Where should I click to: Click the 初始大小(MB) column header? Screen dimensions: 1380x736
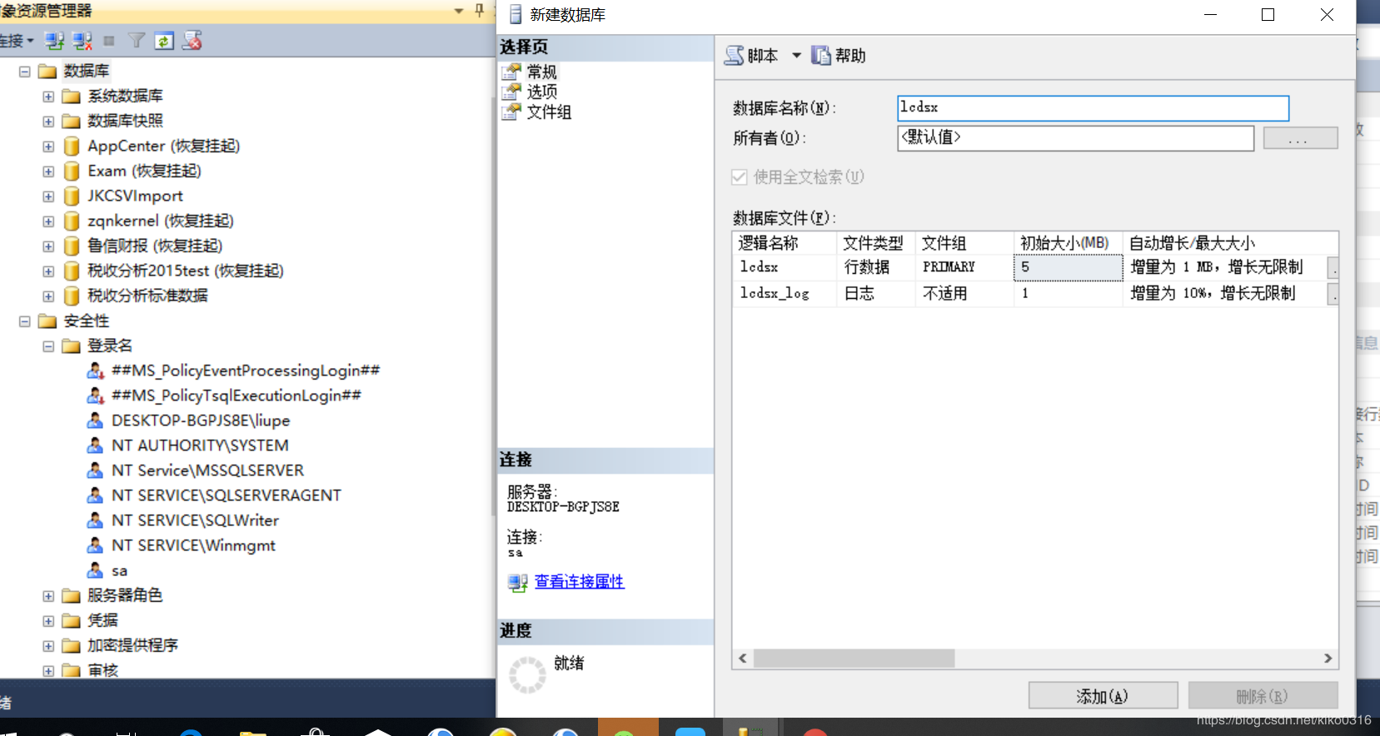pos(1068,243)
